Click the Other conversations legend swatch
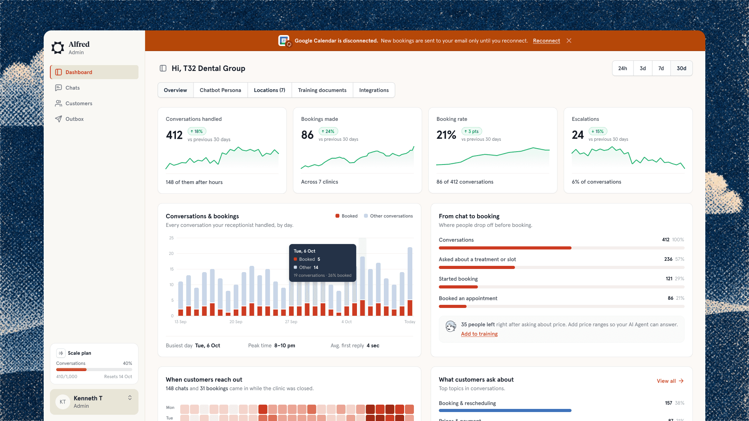 (x=366, y=216)
